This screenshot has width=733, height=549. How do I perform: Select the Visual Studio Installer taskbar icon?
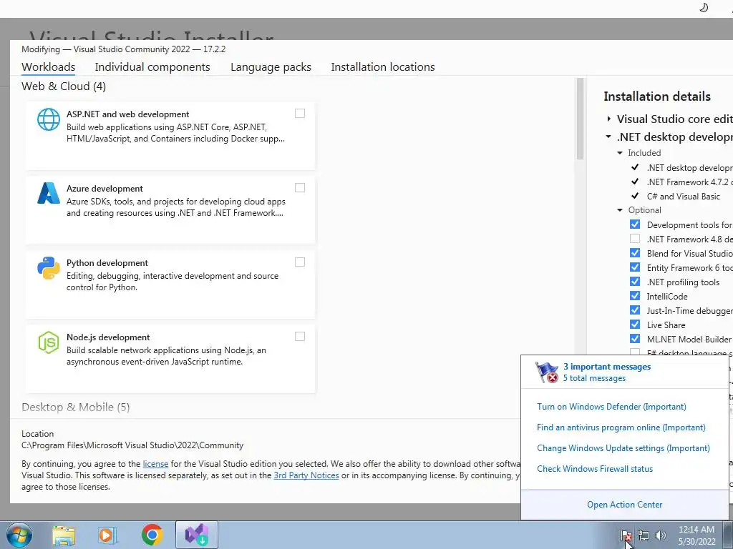[x=196, y=535]
